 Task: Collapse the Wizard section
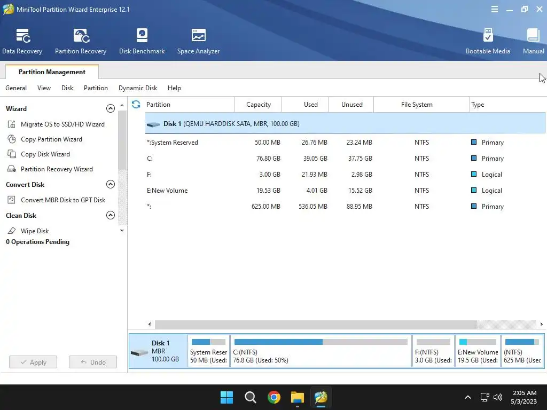click(110, 108)
